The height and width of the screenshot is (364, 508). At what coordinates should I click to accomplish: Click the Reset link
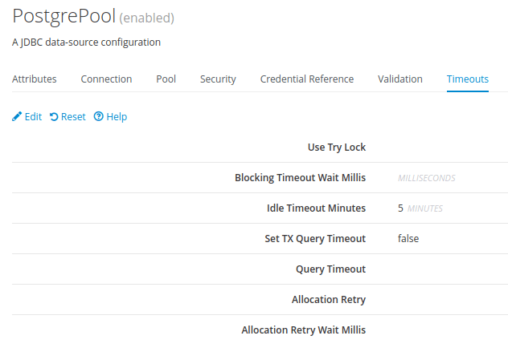73,117
